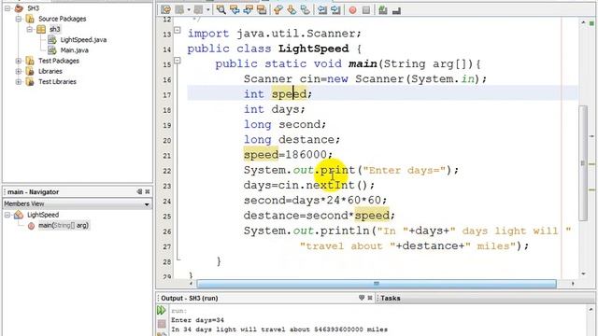Click the Main.java file icon
The height and width of the screenshot is (336, 598).
[x=52, y=50]
